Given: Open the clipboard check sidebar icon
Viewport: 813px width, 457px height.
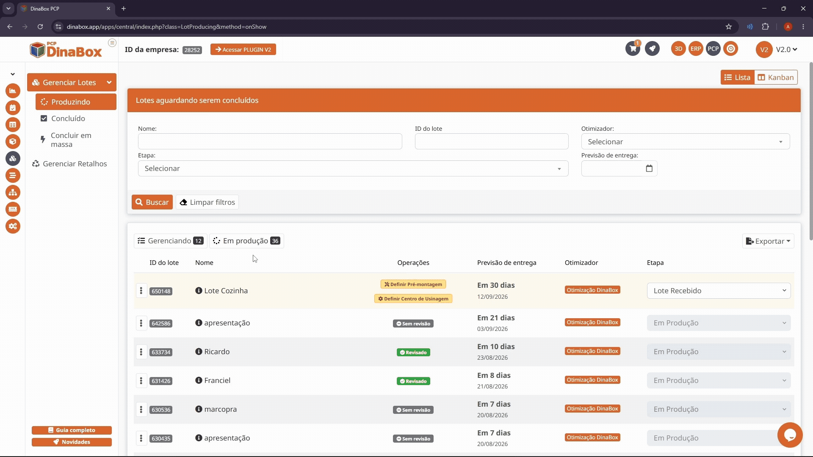Looking at the screenshot, I should pos(13,107).
